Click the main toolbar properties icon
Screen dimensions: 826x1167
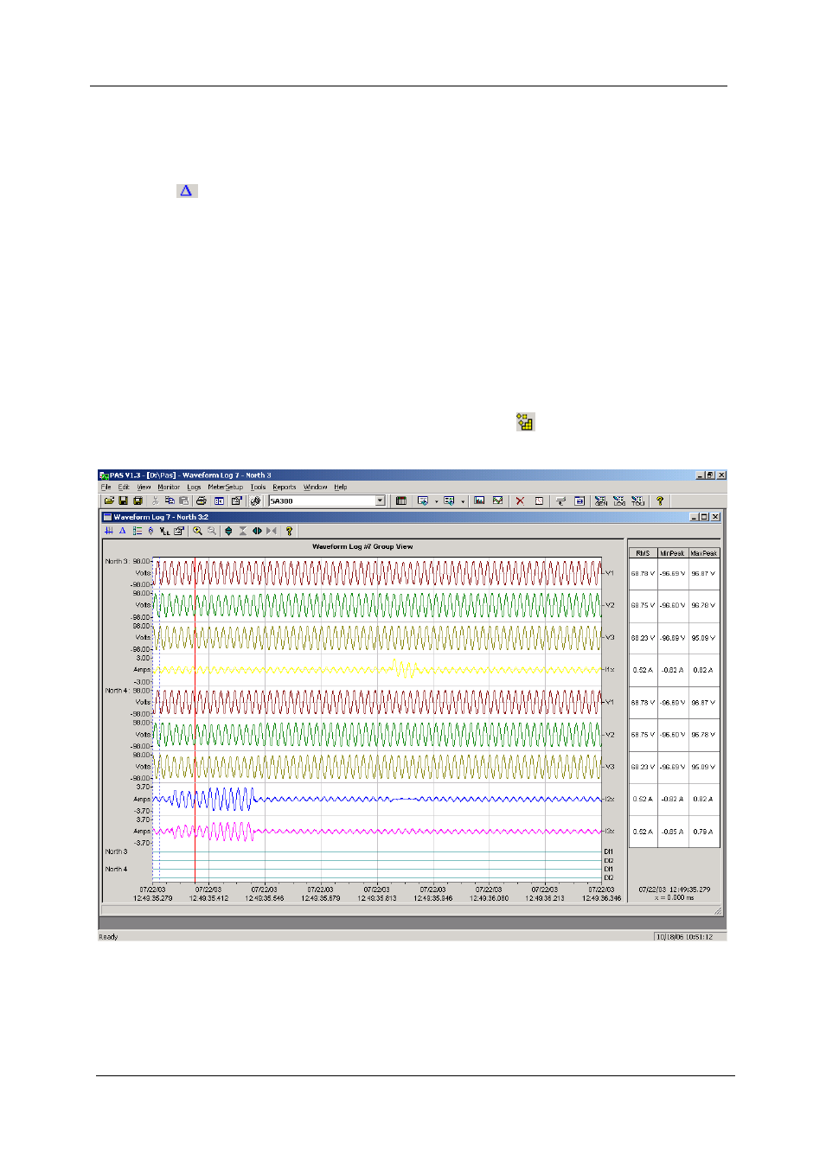click(x=236, y=501)
